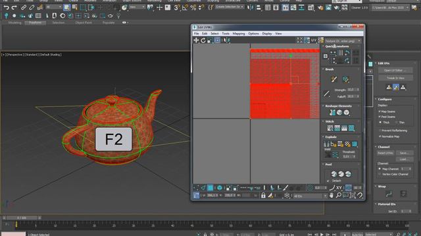Open the All IDs dropdown in Edit UVWs
The height and width of the screenshot is (236, 421).
click(x=310, y=196)
